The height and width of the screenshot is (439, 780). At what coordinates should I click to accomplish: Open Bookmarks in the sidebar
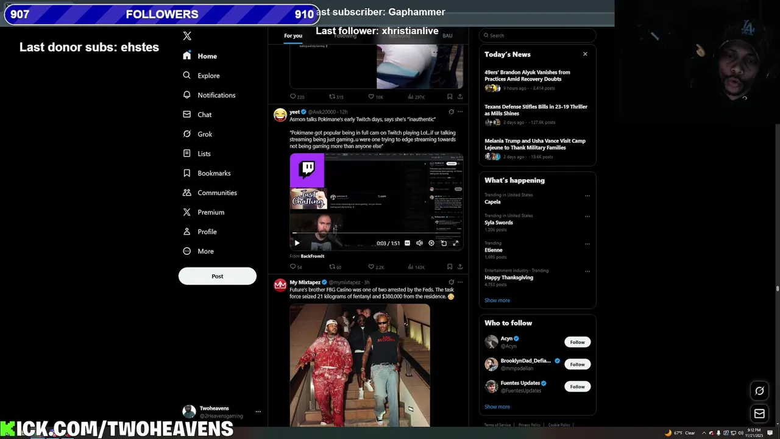[x=207, y=173]
